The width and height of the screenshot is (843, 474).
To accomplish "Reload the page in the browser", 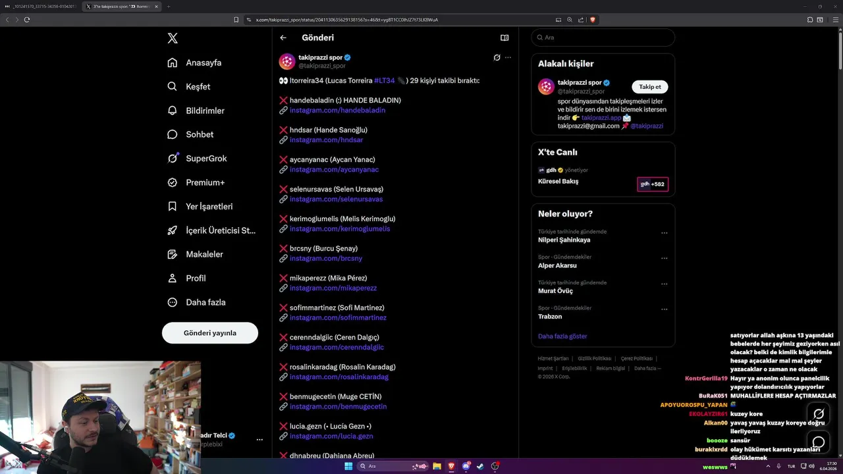I will (27, 20).
